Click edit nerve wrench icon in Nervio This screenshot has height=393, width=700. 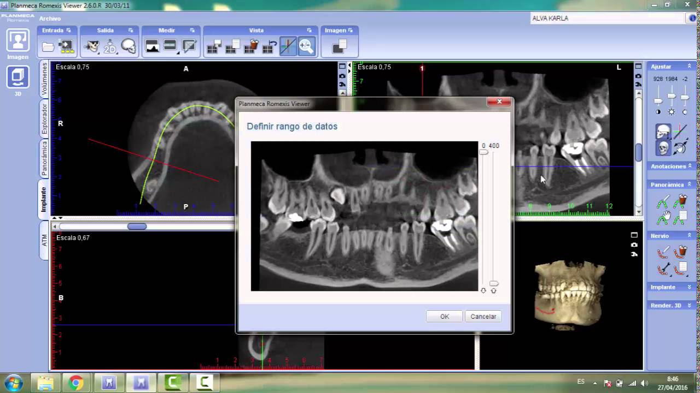click(x=663, y=269)
